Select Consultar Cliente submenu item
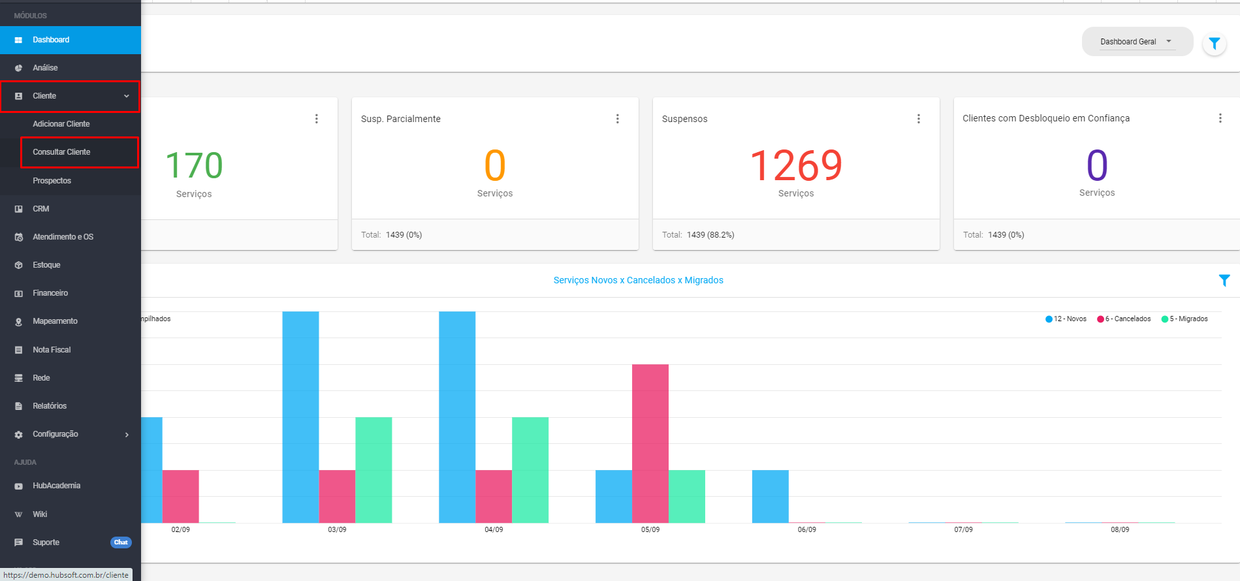The width and height of the screenshot is (1240, 581). (61, 152)
